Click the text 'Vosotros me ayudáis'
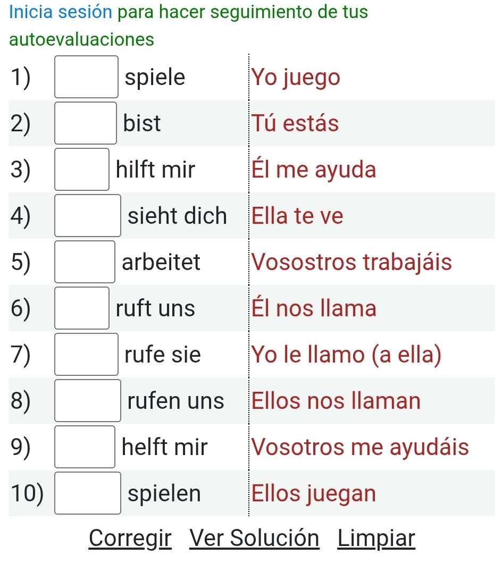The image size is (502, 563). 360,447
